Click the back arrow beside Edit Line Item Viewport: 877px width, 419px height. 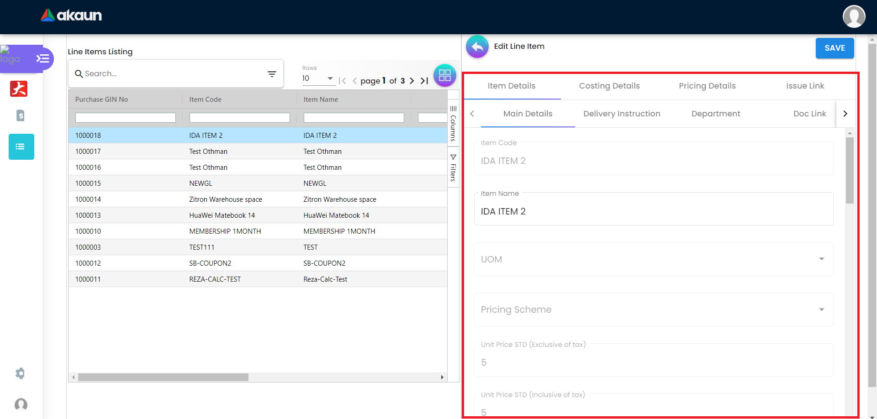click(477, 47)
